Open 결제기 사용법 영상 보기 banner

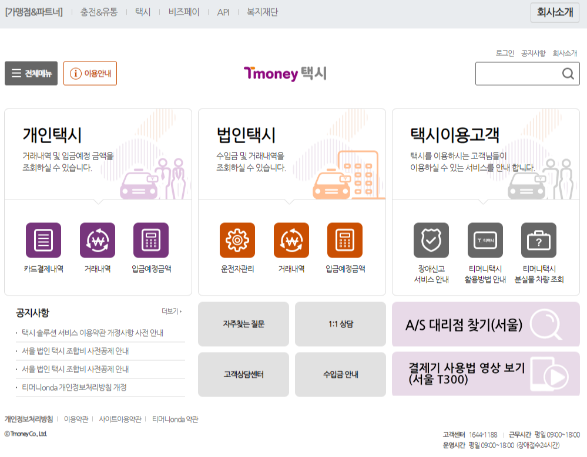[x=485, y=374]
